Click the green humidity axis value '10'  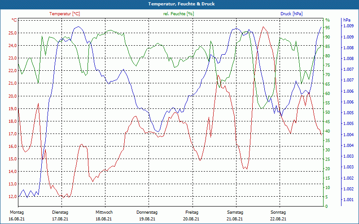click(328, 187)
